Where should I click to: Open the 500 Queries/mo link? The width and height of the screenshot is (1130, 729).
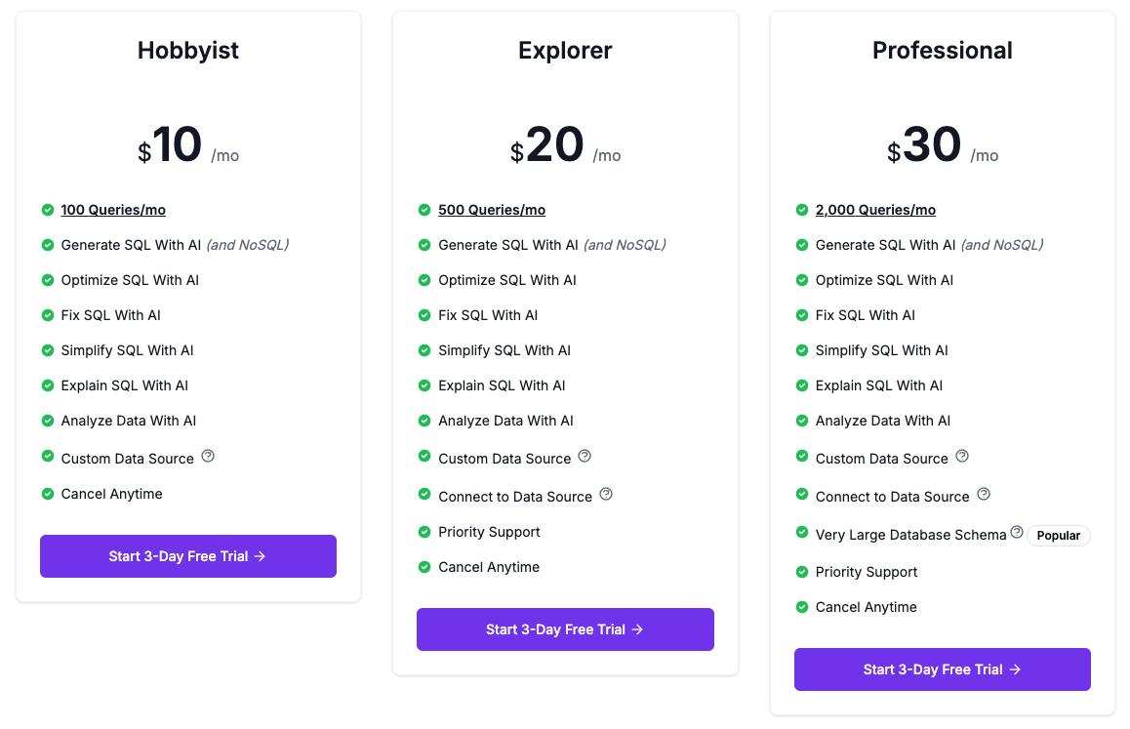pos(492,210)
